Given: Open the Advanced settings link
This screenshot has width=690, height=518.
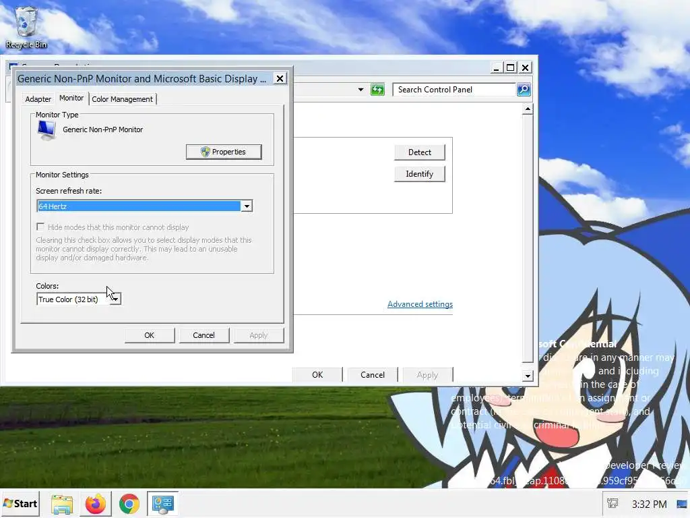Looking at the screenshot, I should tap(420, 304).
